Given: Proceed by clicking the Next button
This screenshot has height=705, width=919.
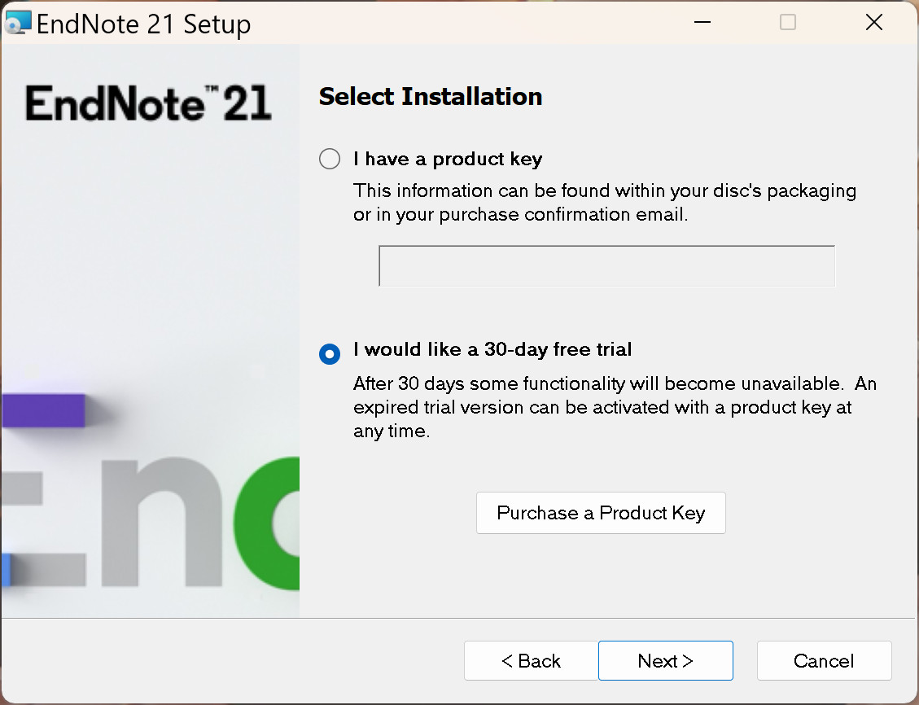Looking at the screenshot, I should (x=665, y=661).
